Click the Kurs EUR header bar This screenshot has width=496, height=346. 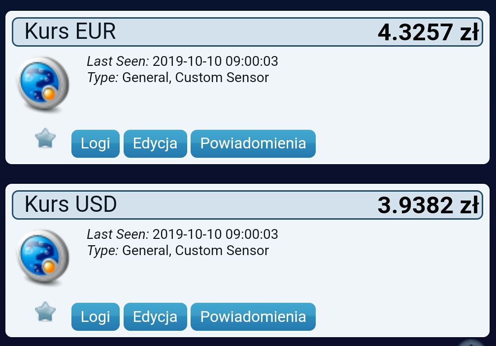[247, 32]
